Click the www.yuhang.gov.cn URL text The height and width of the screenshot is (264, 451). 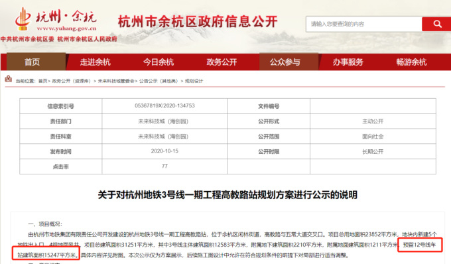pyautogui.click(x=66, y=28)
